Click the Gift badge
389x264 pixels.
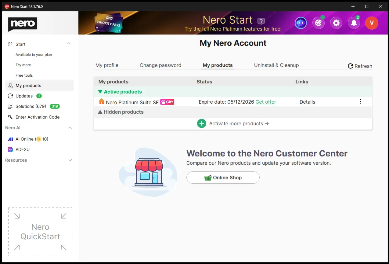point(167,102)
